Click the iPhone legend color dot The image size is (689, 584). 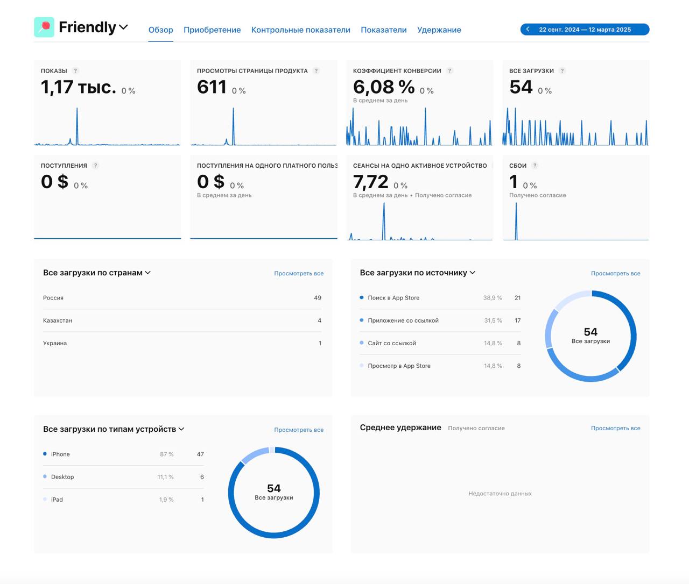pos(45,454)
